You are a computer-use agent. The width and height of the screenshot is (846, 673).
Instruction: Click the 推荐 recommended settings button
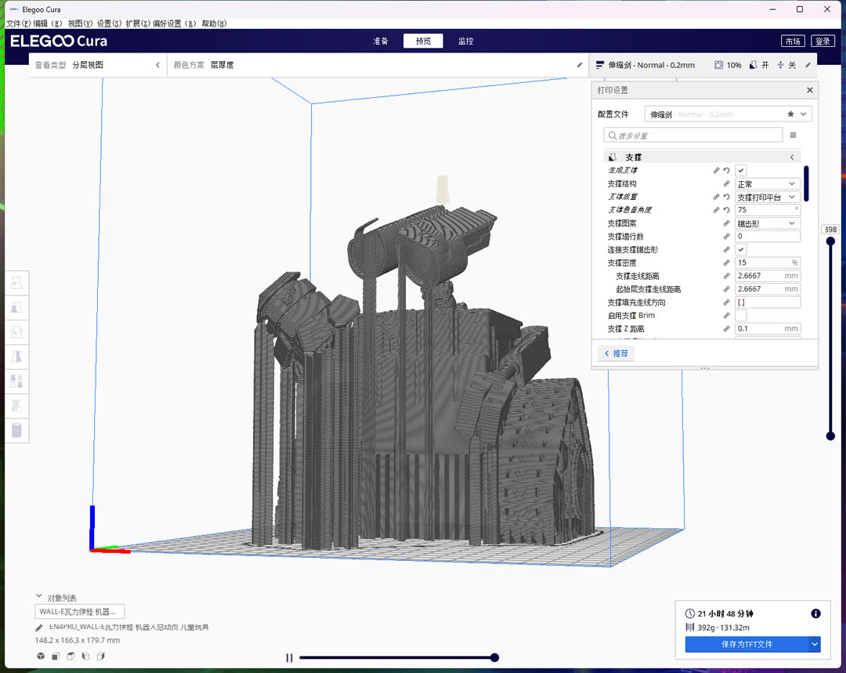[616, 353]
